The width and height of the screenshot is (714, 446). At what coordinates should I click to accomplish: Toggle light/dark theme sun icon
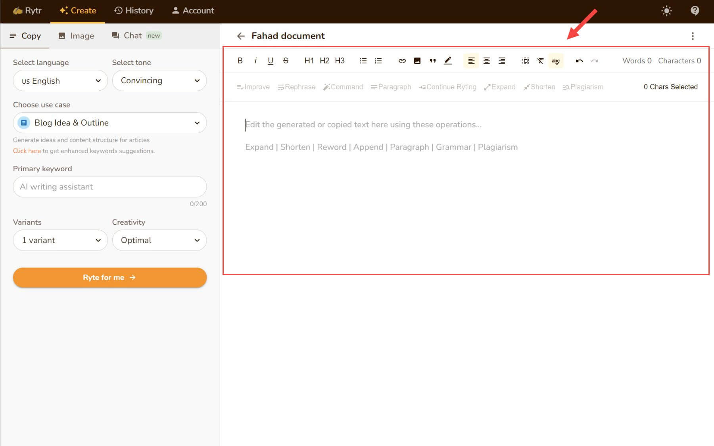click(666, 11)
